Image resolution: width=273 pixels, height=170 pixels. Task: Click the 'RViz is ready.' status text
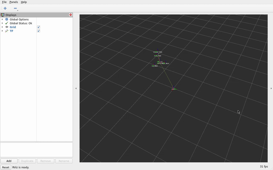[x=20, y=167]
